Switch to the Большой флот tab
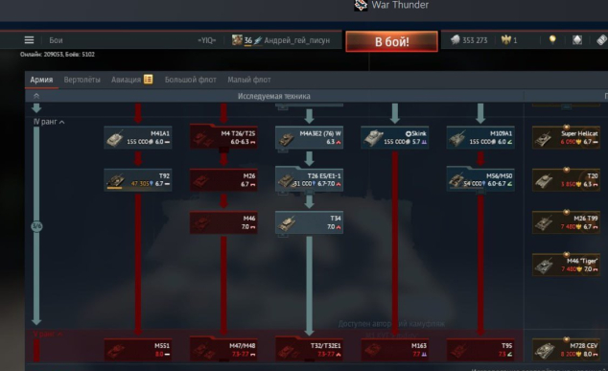The height and width of the screenshot is (371, 608). (191, 80)
